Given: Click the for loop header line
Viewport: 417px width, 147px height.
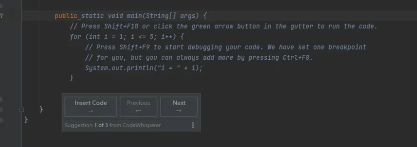Looking at the screenshot, I should [x=127, y=37].
